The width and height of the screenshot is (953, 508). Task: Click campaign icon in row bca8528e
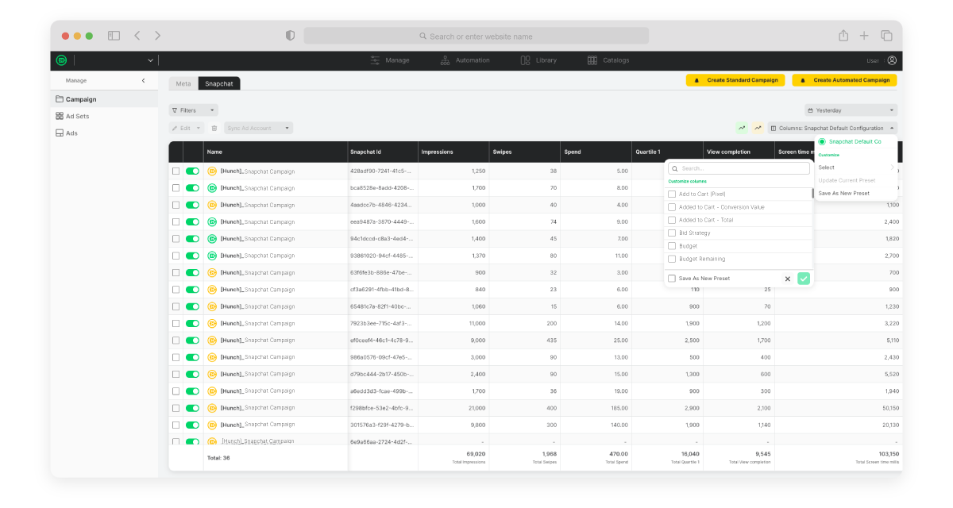click(x=212, y=188)
